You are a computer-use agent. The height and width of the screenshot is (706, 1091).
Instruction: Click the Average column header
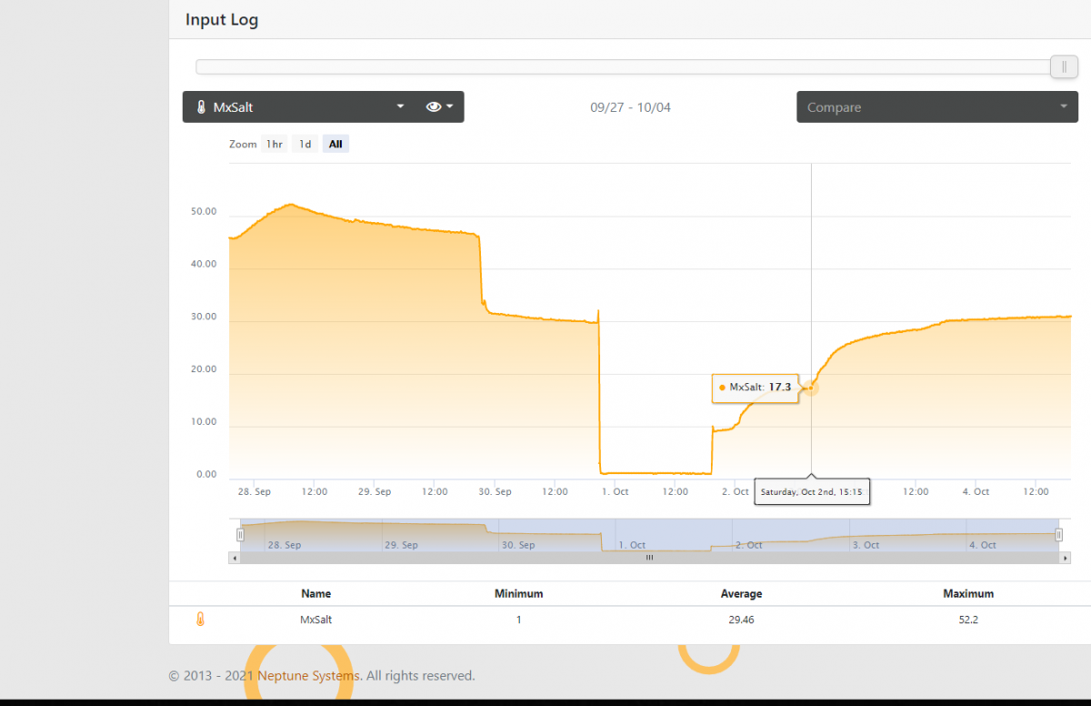point(741,593)
